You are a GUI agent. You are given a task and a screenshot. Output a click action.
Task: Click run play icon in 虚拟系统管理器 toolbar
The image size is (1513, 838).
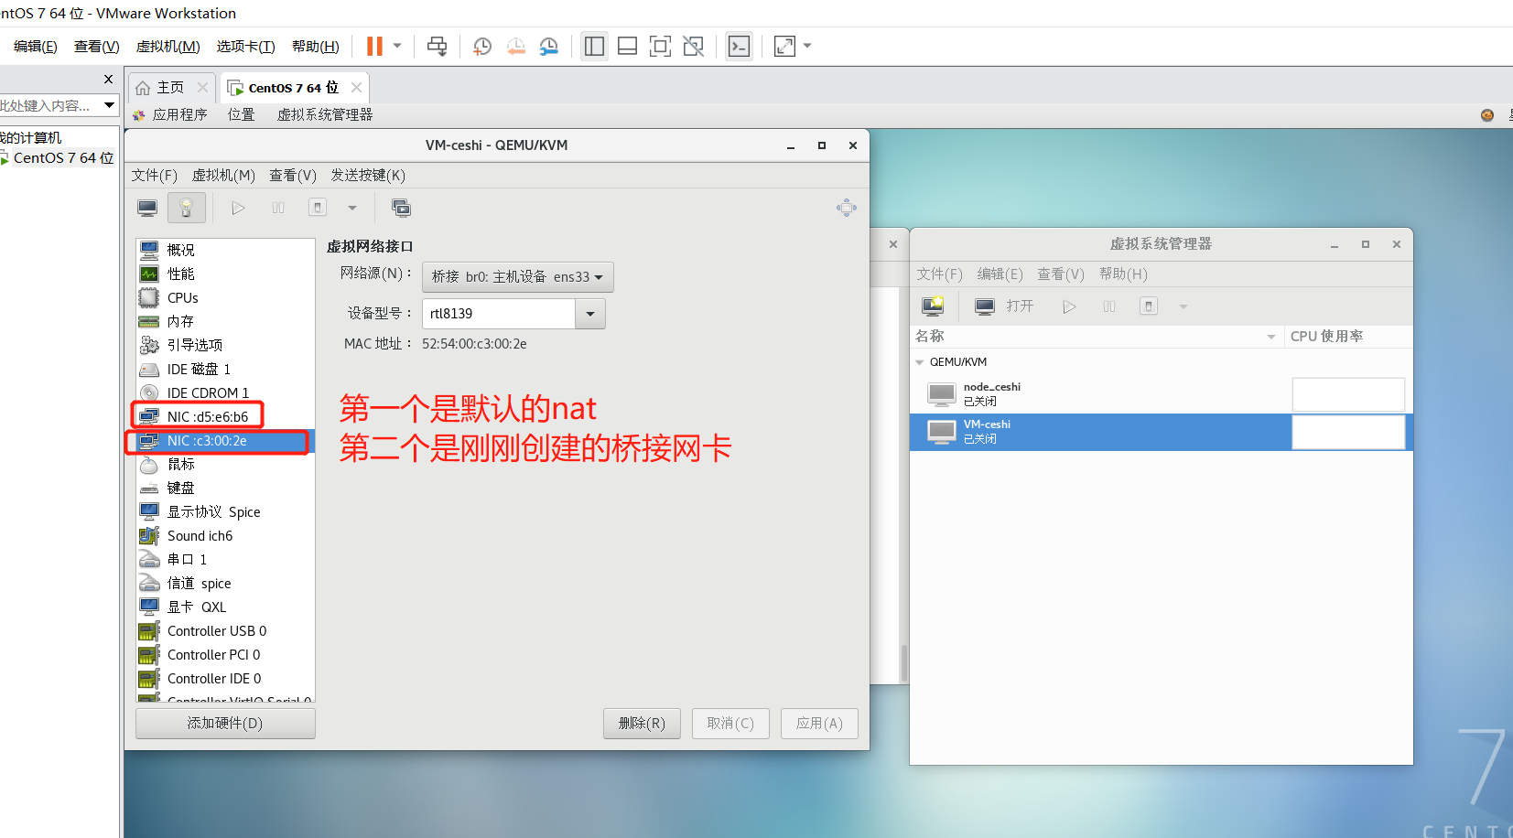pyautogui.click(x=1069, y=306)
